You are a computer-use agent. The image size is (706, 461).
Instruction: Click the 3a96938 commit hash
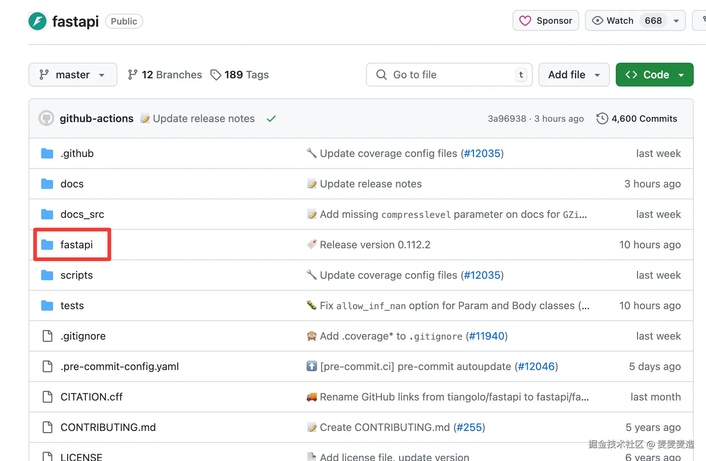[507, 118]
